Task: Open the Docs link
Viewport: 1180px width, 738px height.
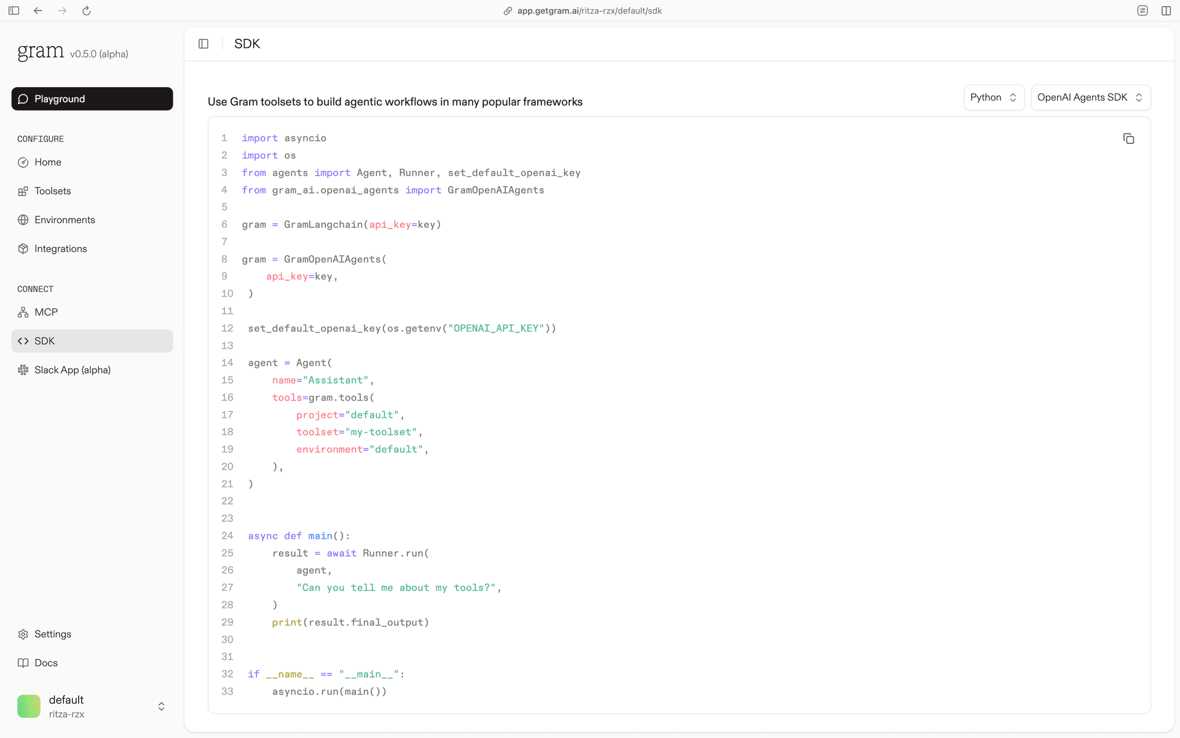Action: click(46, 663)
